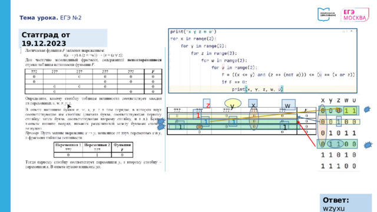377x212 pixels.
Task: Click the blue starburst beside row 0 0 0 1 1
Action: (x=367, y=110)
